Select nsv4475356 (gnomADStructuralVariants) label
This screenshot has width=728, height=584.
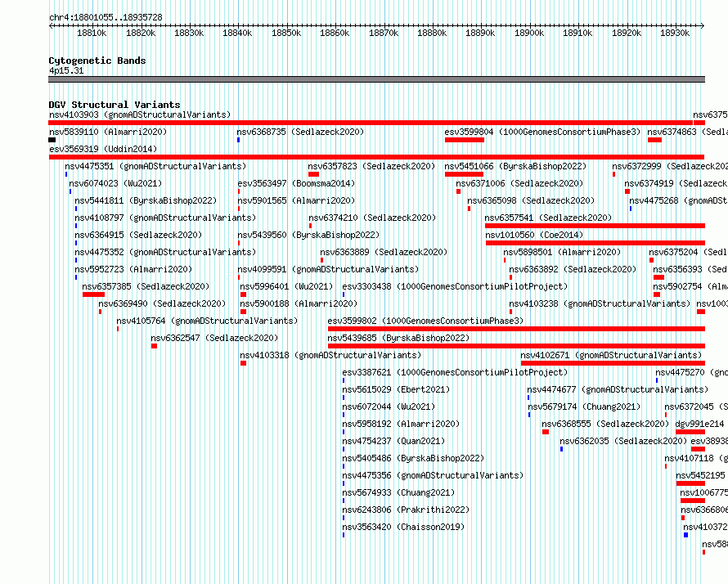pos(433,475)
